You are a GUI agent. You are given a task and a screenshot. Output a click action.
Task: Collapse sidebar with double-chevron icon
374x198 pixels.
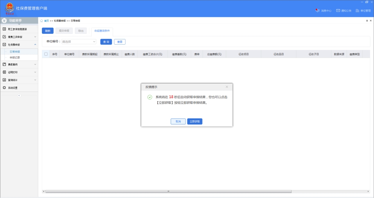coord(19,95)
